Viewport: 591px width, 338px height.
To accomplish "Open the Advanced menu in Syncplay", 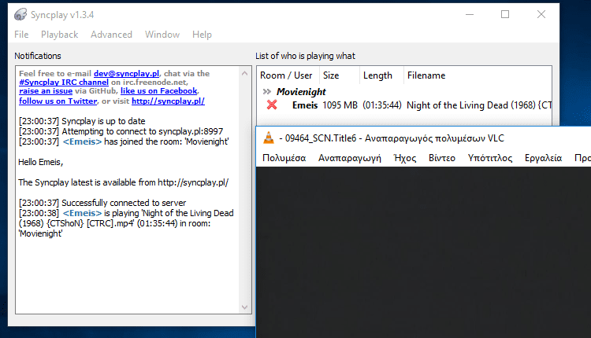I will click(111, 35).
